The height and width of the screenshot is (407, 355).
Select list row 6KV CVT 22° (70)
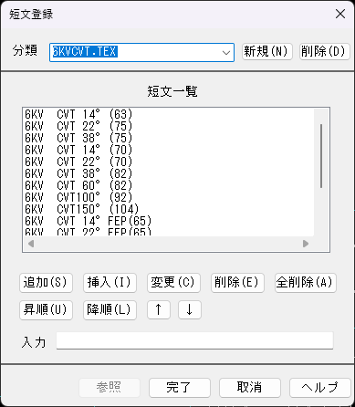169,162
